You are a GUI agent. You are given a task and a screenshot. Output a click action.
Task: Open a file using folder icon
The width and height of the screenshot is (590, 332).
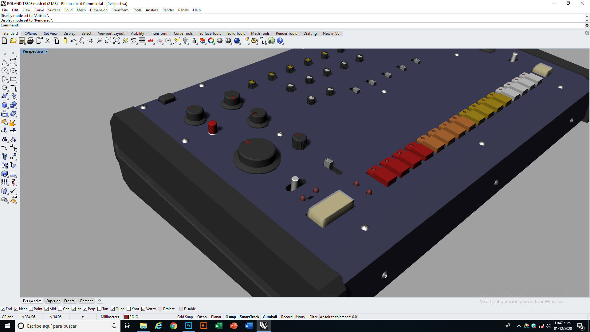(x=13, y=41)
